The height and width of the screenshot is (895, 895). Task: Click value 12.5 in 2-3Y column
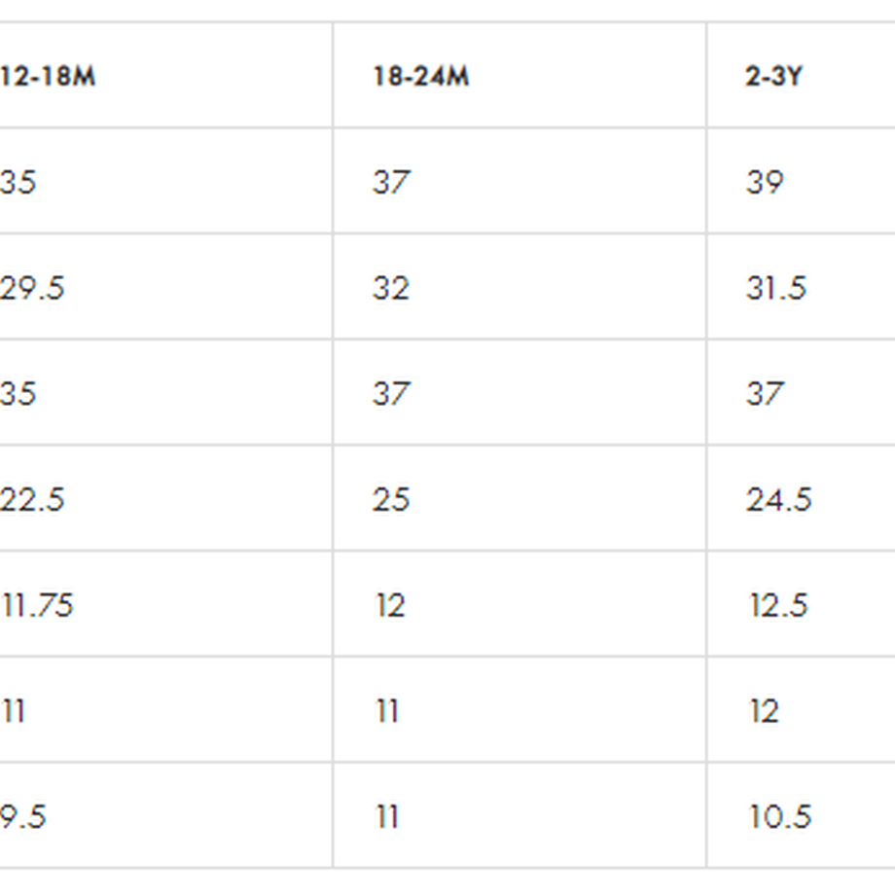pyautogui.click(x=778, y=605)
